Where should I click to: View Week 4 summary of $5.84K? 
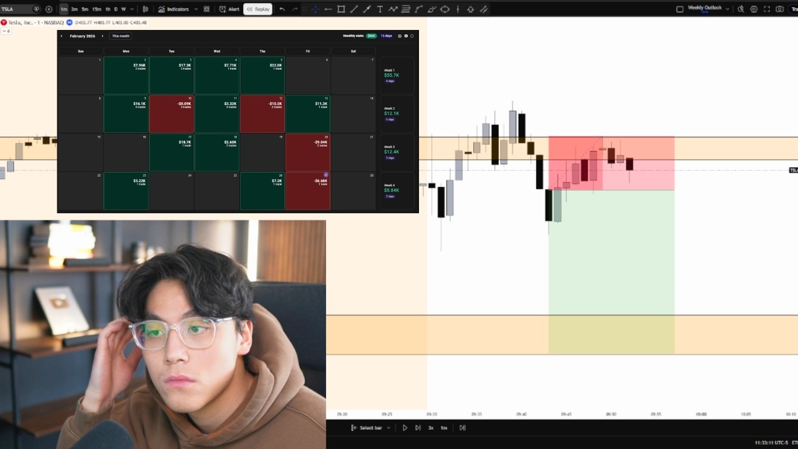pyautogui.click(x=397, y=191)
